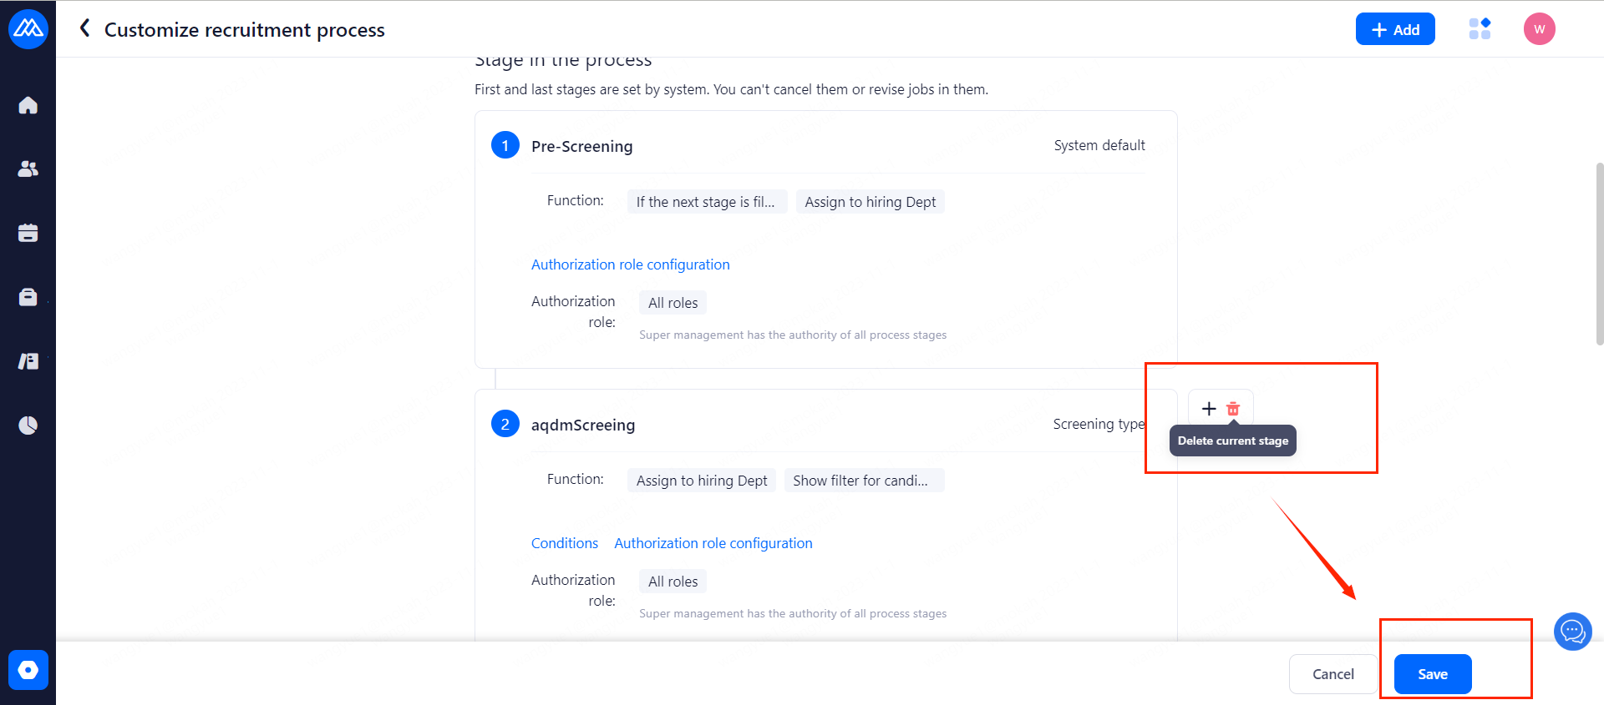Delete the current stage with the trash icon

[x=1233, y=409]
